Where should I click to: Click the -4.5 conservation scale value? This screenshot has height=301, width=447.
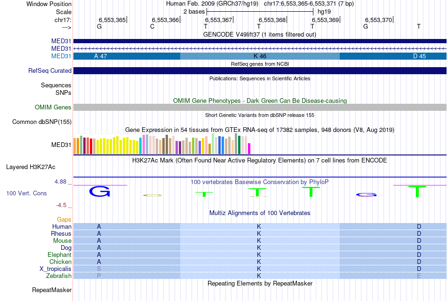61,205
